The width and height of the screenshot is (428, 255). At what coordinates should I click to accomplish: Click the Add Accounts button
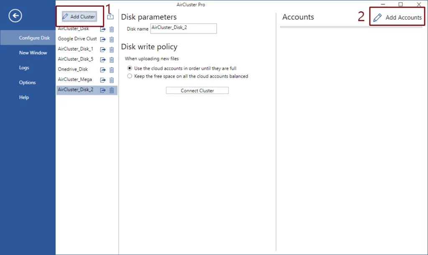[x=397, y=18]
